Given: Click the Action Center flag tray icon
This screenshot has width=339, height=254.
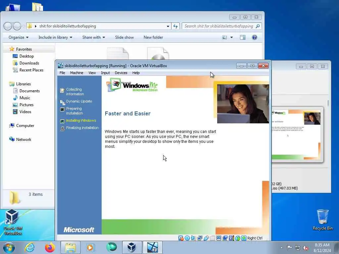Looking at the screenshot, I should point(289,248).
